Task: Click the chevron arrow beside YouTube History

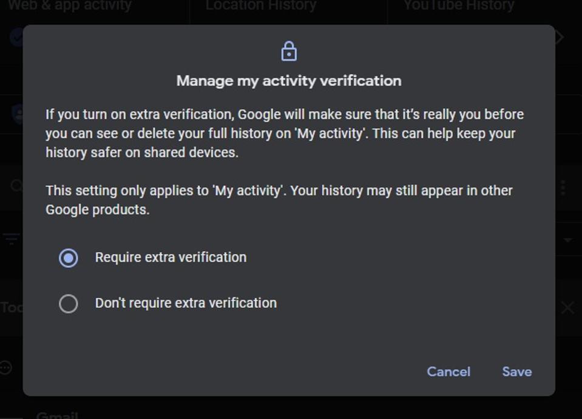Action: click(560, 38)
